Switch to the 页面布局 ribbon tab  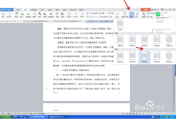click(34, 10)
